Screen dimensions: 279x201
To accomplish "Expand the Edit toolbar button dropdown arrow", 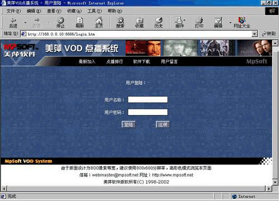I will tap(230, 22).
